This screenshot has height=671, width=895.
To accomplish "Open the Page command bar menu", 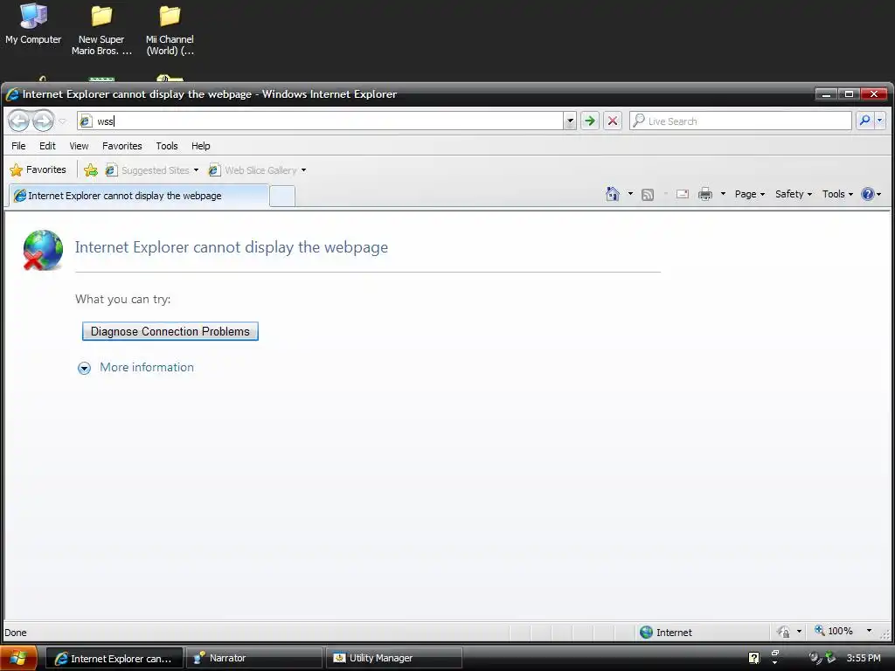I will 749,194.
